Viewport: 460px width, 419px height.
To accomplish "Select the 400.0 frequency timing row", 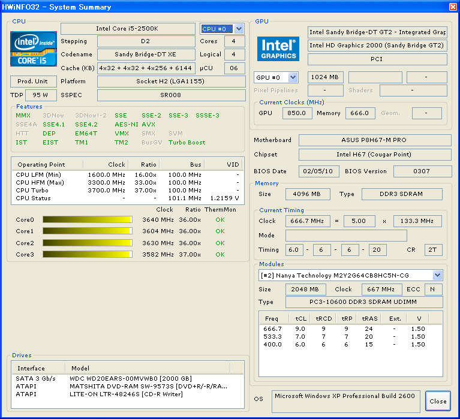I will click(351, 344).
